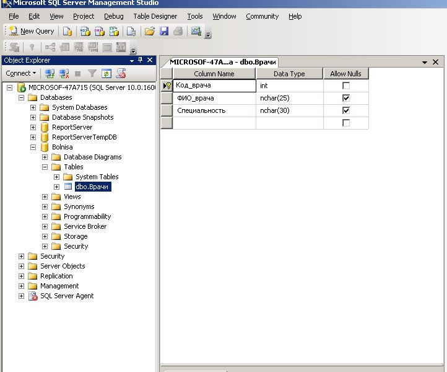Toggle Allow Nulls checkbox in empty row

346,123
